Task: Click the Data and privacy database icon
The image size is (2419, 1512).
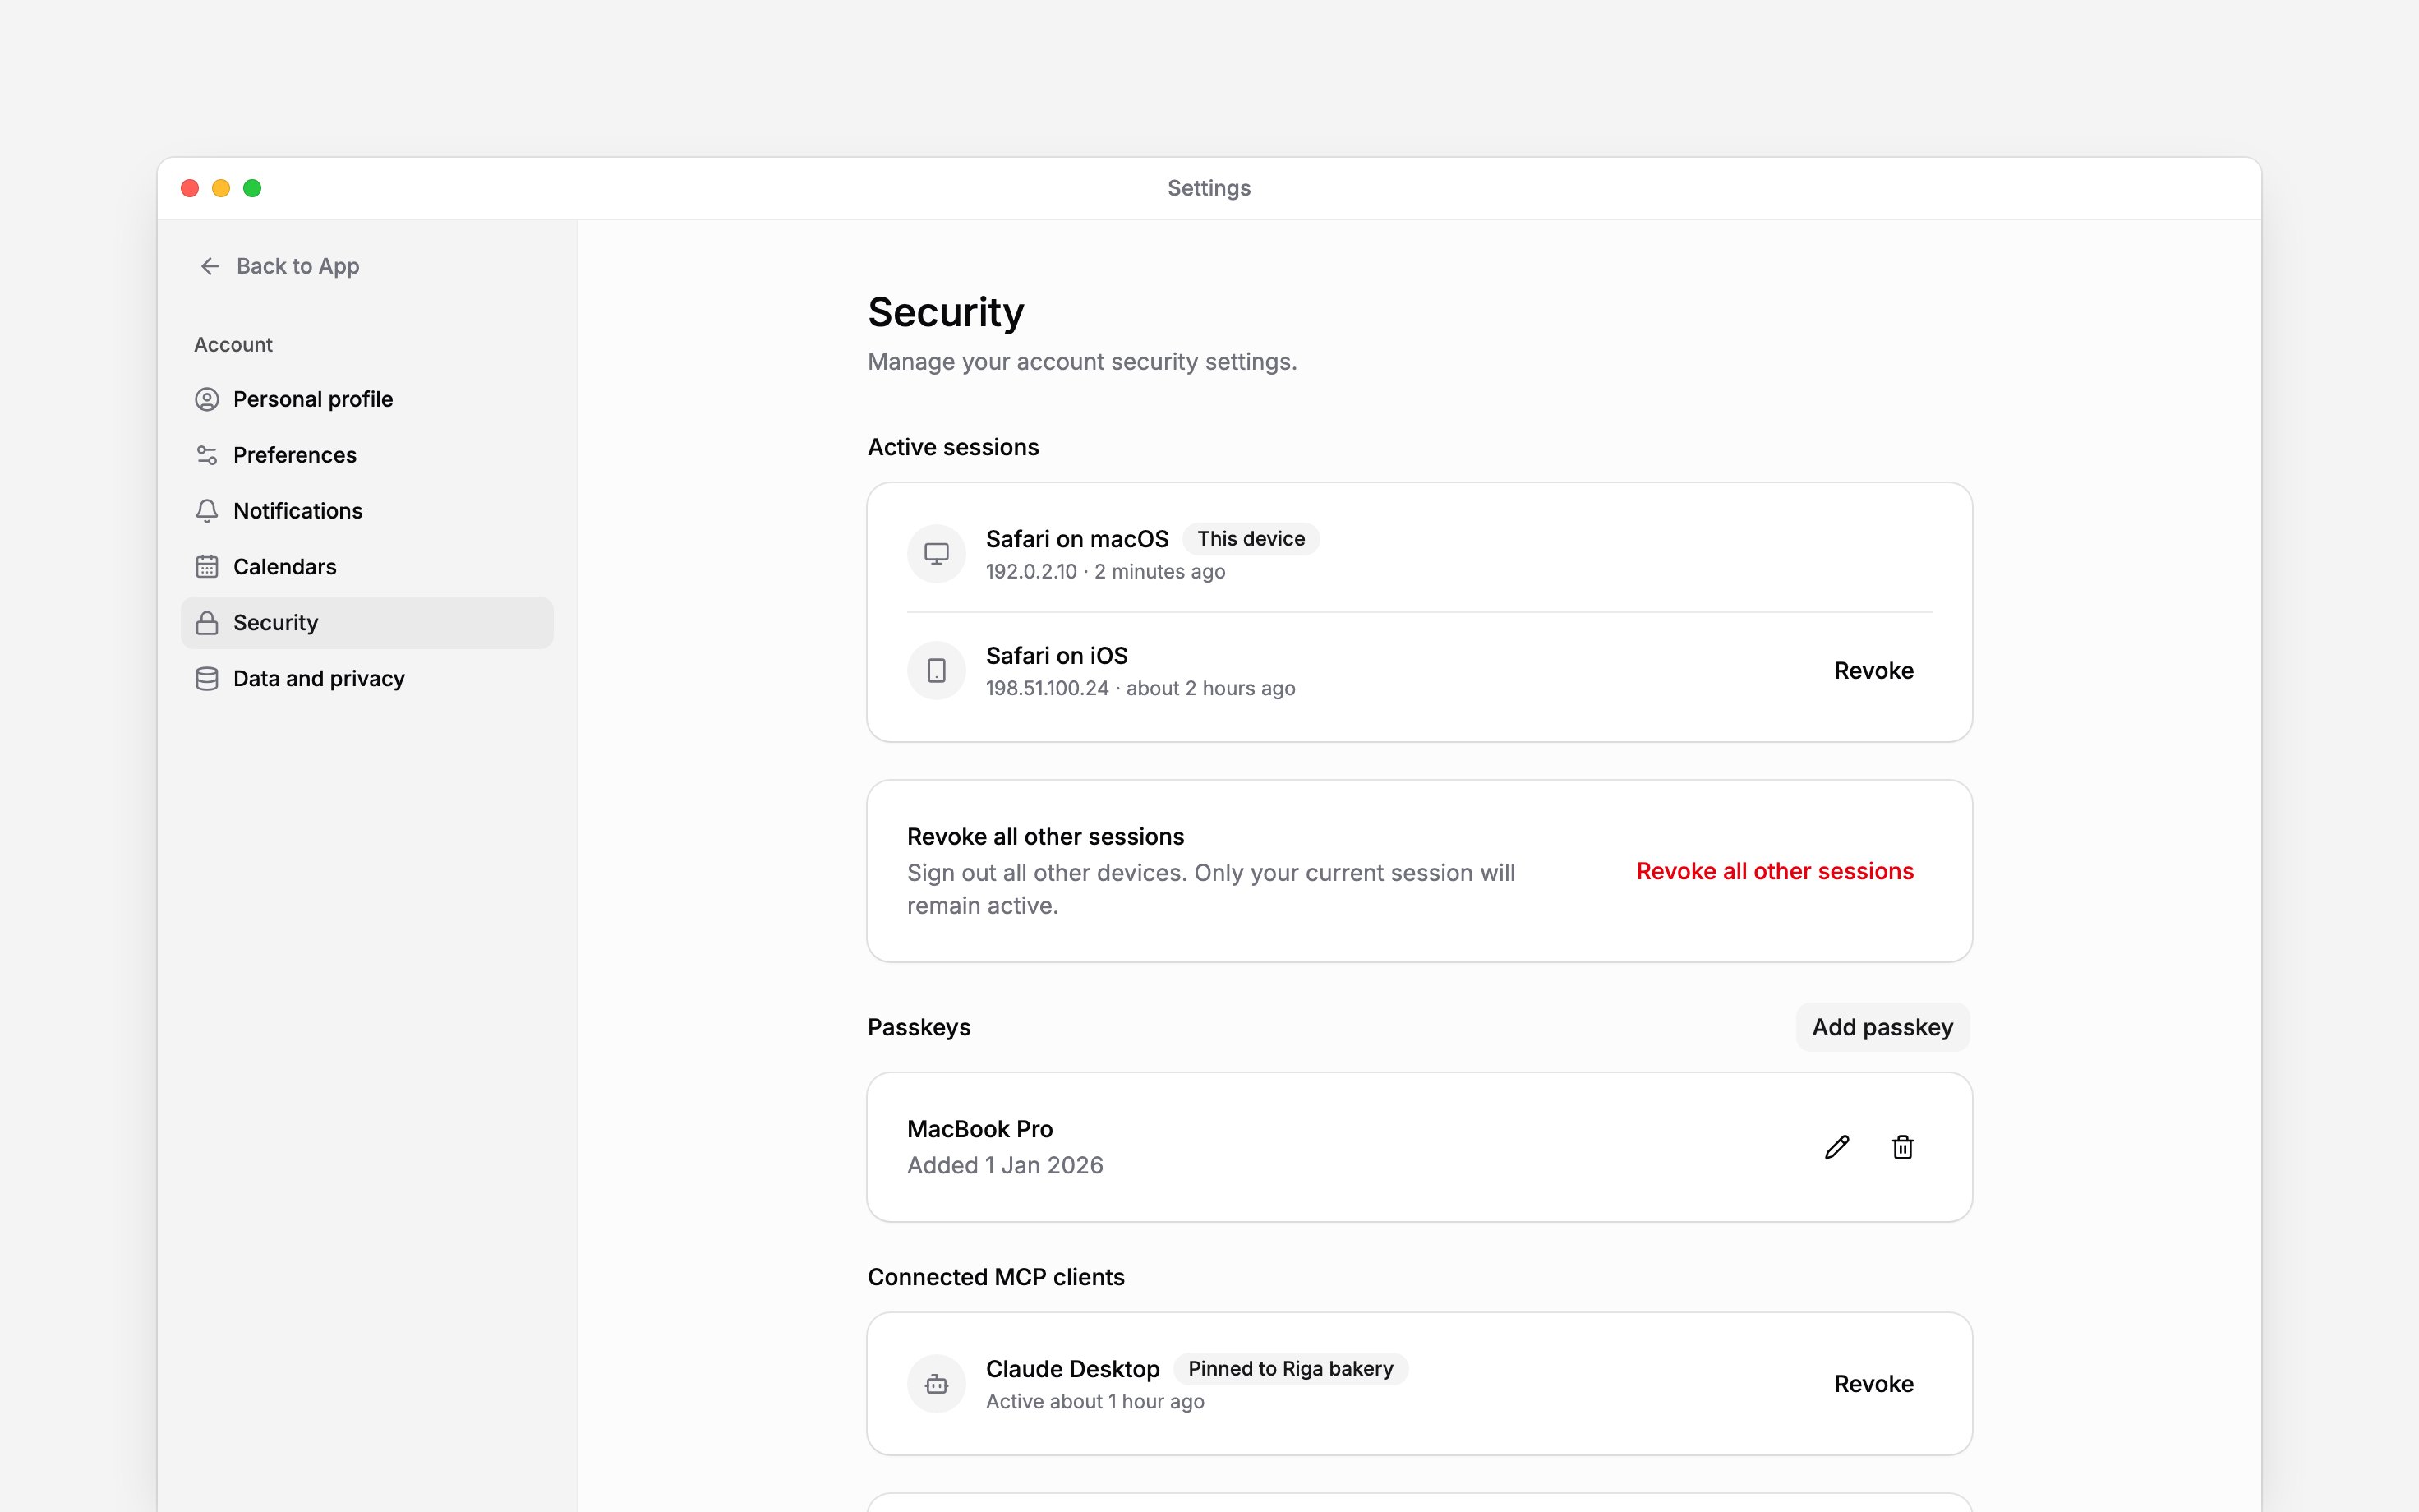Action: tap(207, 679)
